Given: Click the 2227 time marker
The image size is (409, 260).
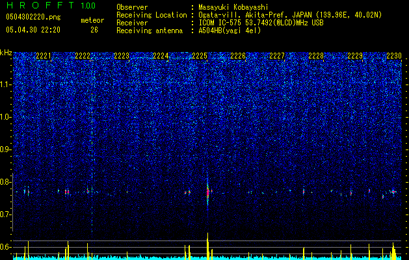Looking at the screenshot, I should [x=277, y=56].
